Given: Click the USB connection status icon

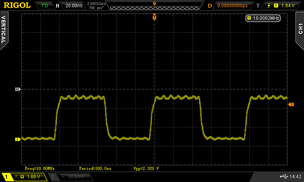Looking at the screenshot, I should click(284, 176).
